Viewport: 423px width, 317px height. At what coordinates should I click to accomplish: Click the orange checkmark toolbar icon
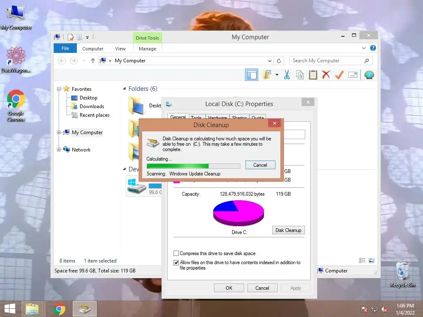click(x=339, y=75)
